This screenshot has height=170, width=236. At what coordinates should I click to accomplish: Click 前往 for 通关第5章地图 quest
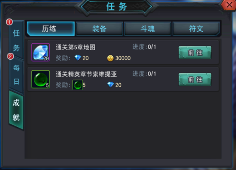(x=195, y=53)
